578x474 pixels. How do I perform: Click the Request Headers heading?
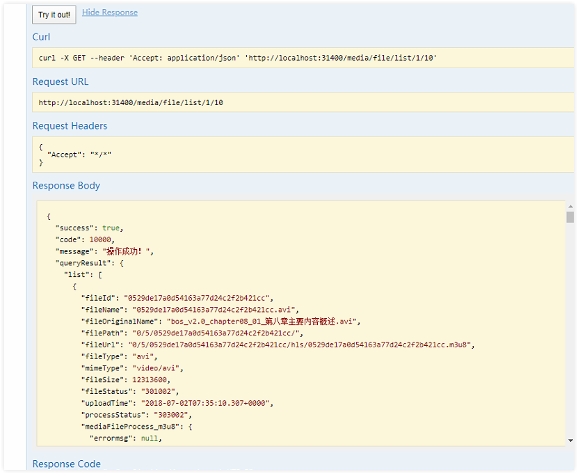click(70, 126)
